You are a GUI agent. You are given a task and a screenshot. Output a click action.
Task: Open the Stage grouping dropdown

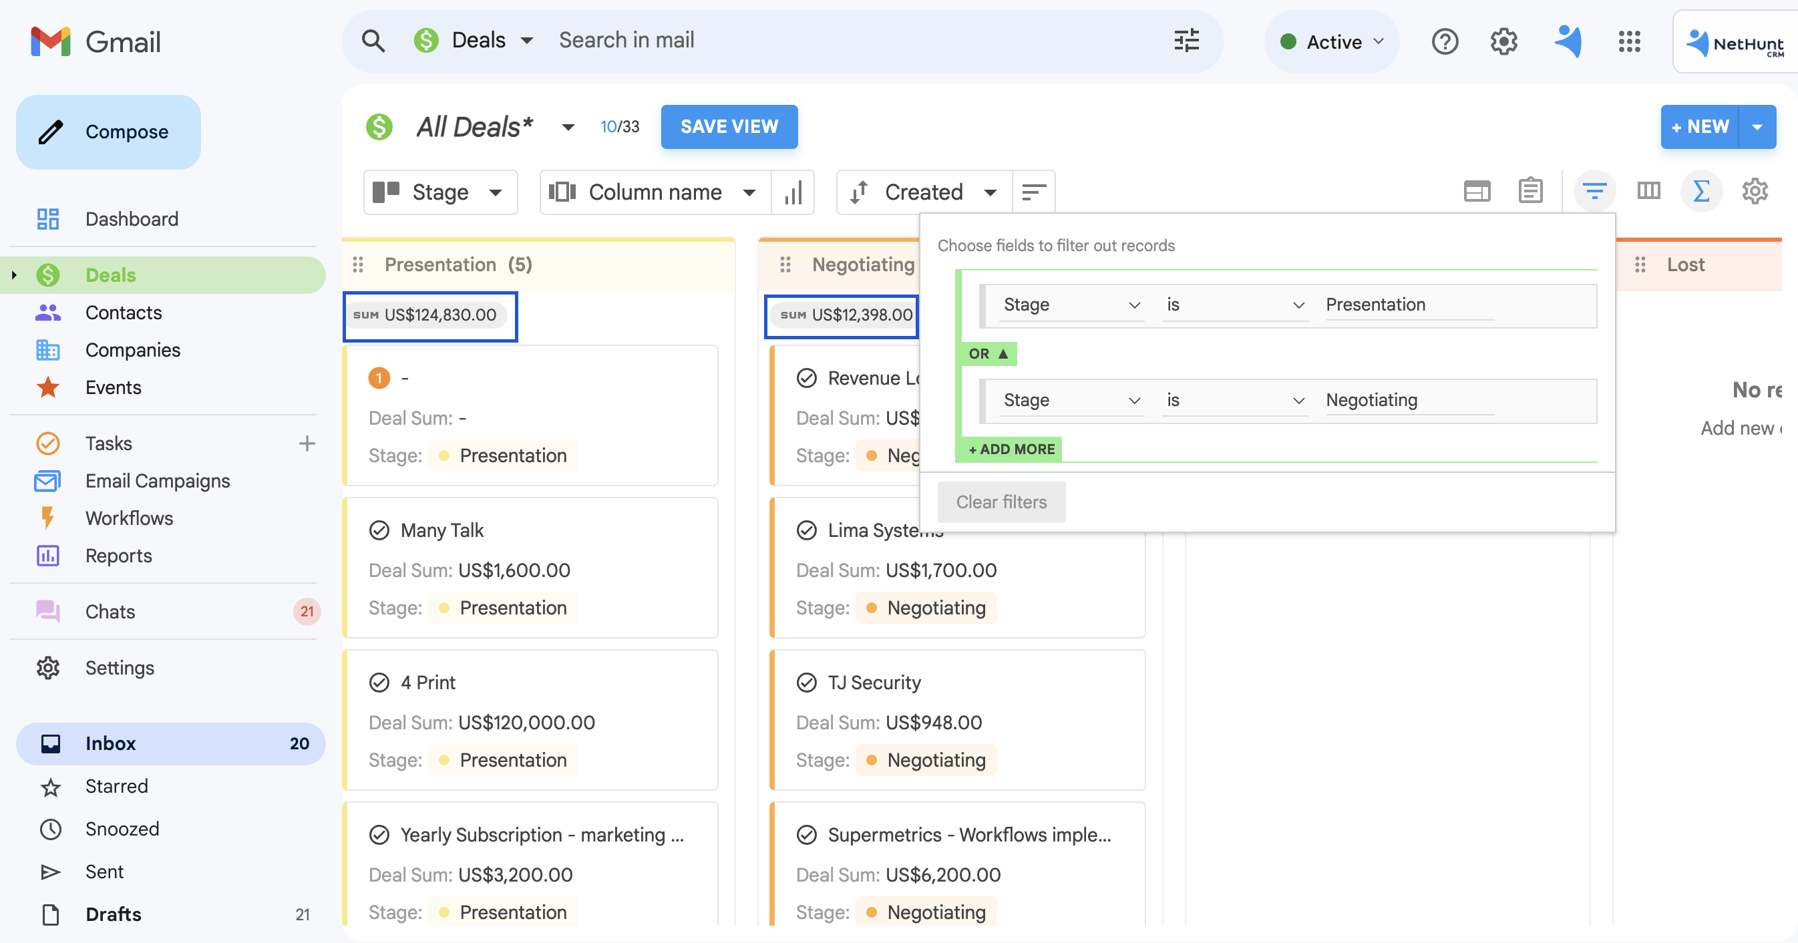pos(439,192)
